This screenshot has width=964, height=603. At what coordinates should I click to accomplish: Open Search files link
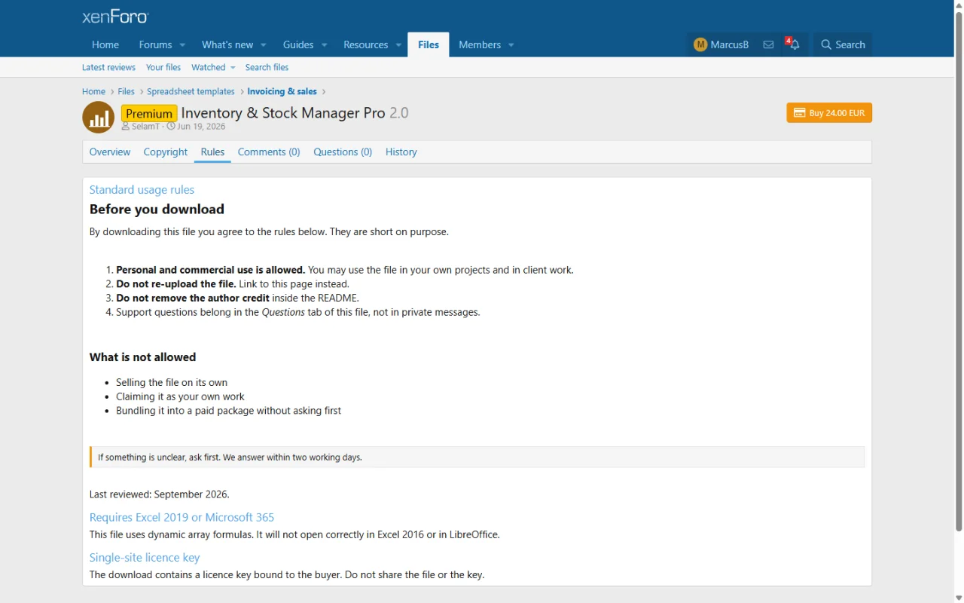[x=267, y=67]
